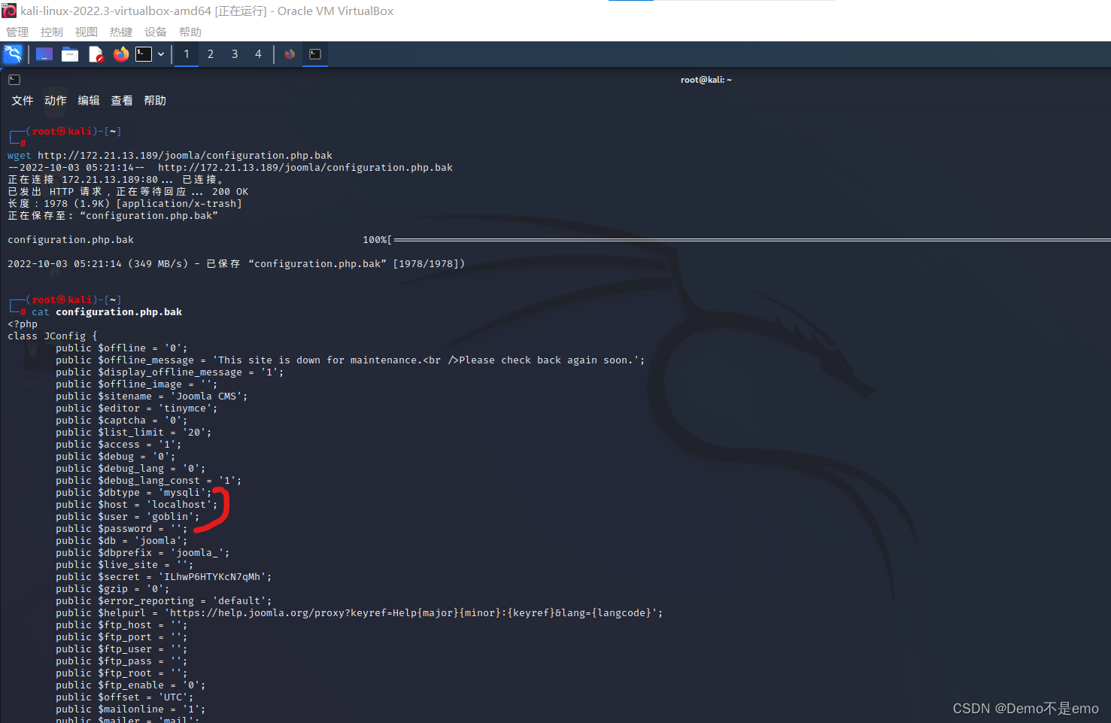Open the VirtualBox 视图 menu
The image size is (1111, 723).
pos(87,32)
